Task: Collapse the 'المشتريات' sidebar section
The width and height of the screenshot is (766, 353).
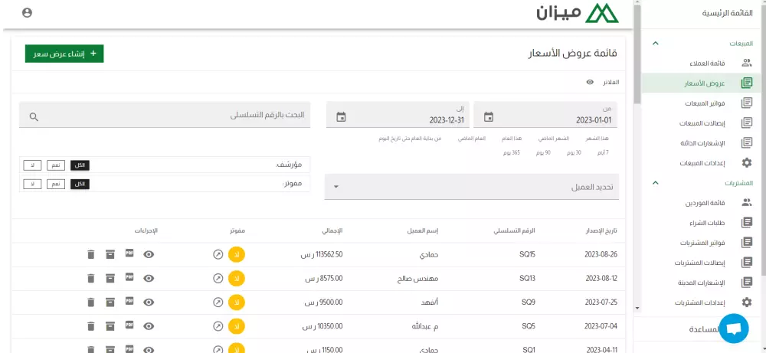Action: click(656, 182)
